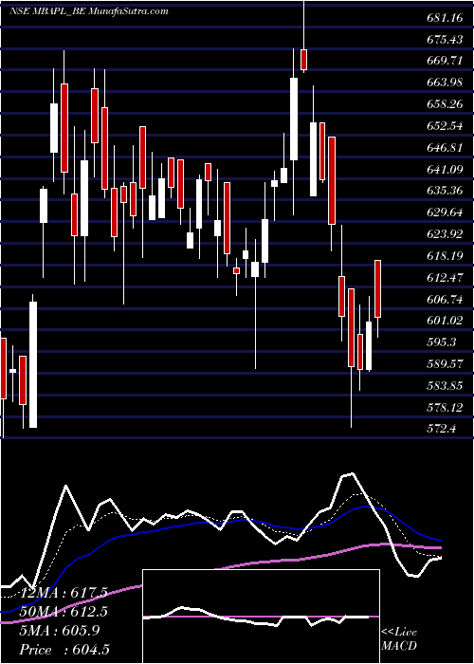Click the 572.4 price axis label
The image size is (474, 664).
click(x=443, y=429)
